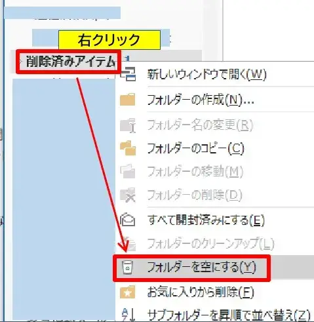Click the empty folder trash icon

(x=127, y=267)
